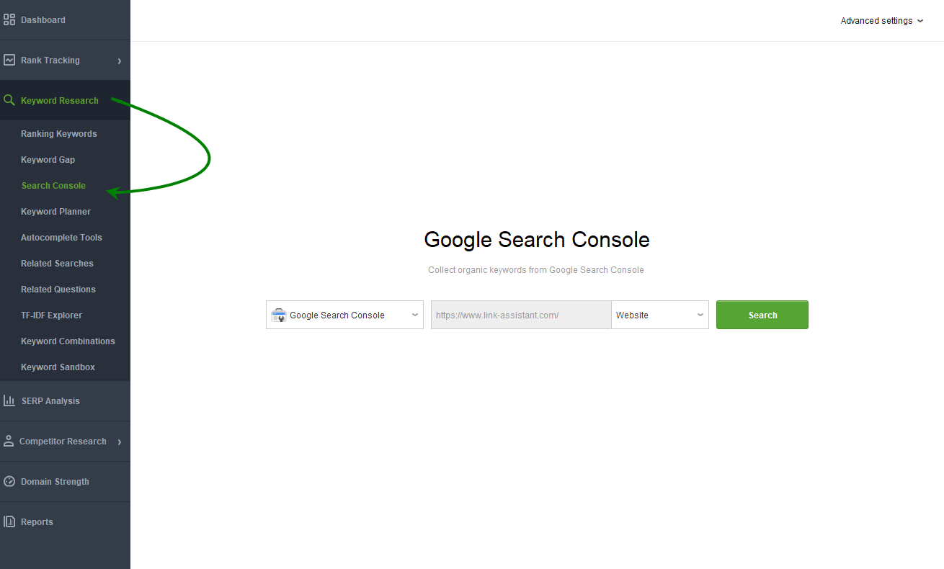
Task: Click the Google Search Console toolbox icon
Action: pyautogui.click(x=279, y=315)
